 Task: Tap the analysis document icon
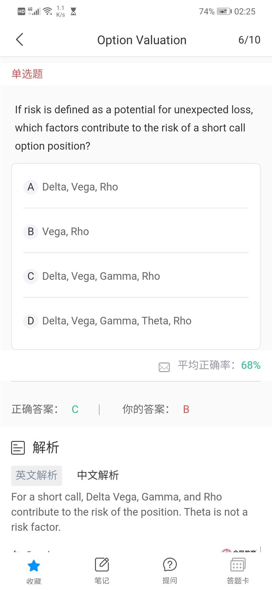18,448
